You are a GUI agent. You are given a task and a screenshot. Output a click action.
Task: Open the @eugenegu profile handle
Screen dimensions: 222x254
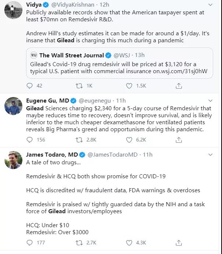tap(95, 101)
